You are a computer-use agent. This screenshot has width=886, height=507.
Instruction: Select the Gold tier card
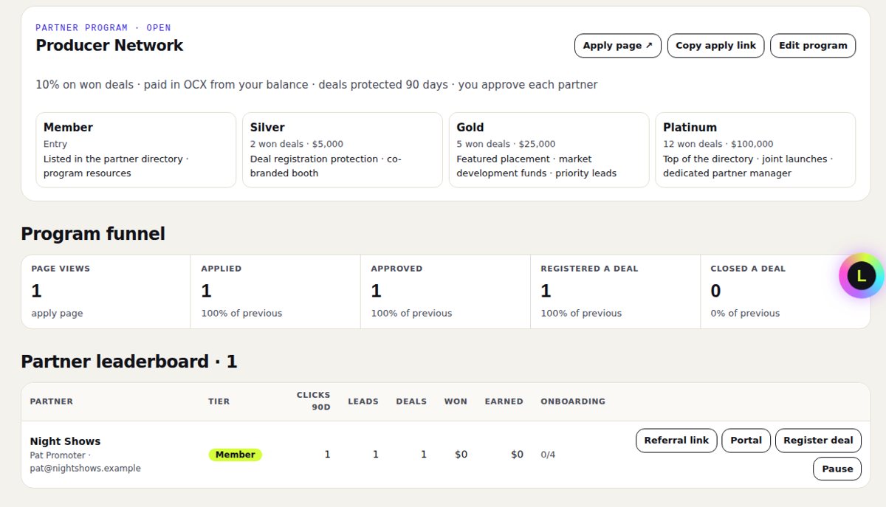point(549,150)
